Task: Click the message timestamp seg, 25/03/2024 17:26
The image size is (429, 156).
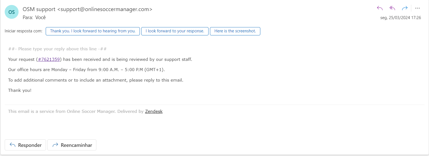Action: click(x=400, y=18)
